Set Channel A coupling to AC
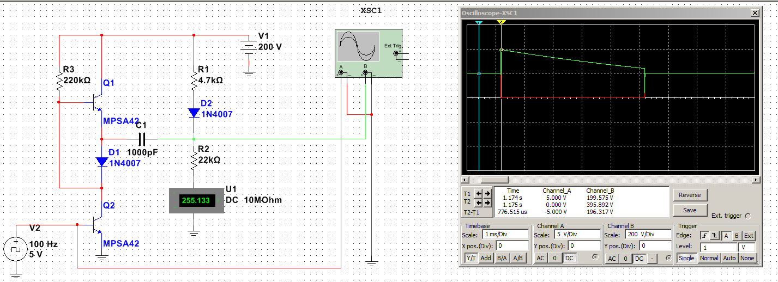 click(541, 258)
